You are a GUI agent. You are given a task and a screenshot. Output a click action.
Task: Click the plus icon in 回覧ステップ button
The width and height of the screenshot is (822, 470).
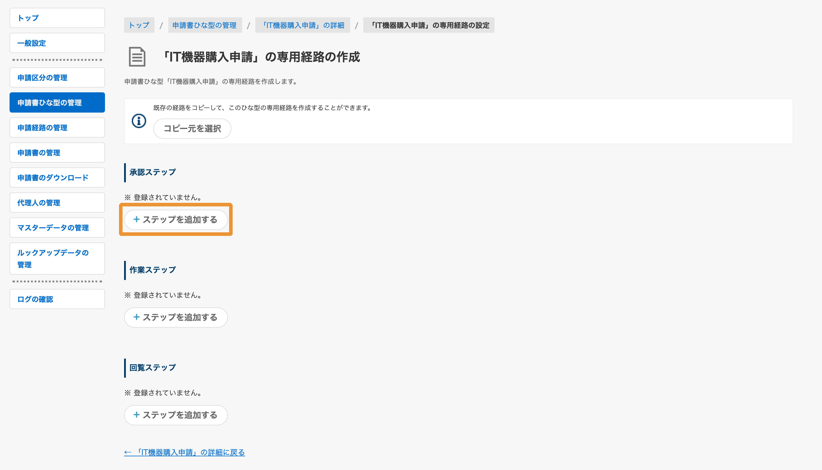pos(136,415)
